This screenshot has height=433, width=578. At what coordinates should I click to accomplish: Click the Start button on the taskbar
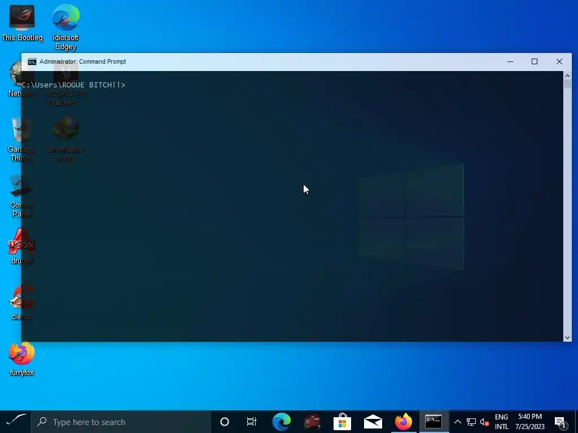[15, 422]
